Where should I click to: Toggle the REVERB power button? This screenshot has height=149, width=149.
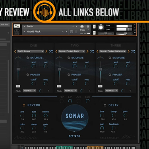(x=24, y=105)
